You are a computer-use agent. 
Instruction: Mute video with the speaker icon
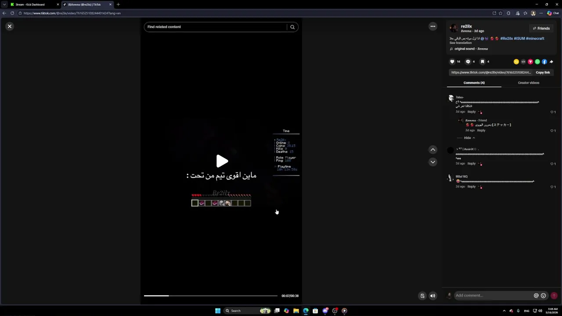click(432, 296)
